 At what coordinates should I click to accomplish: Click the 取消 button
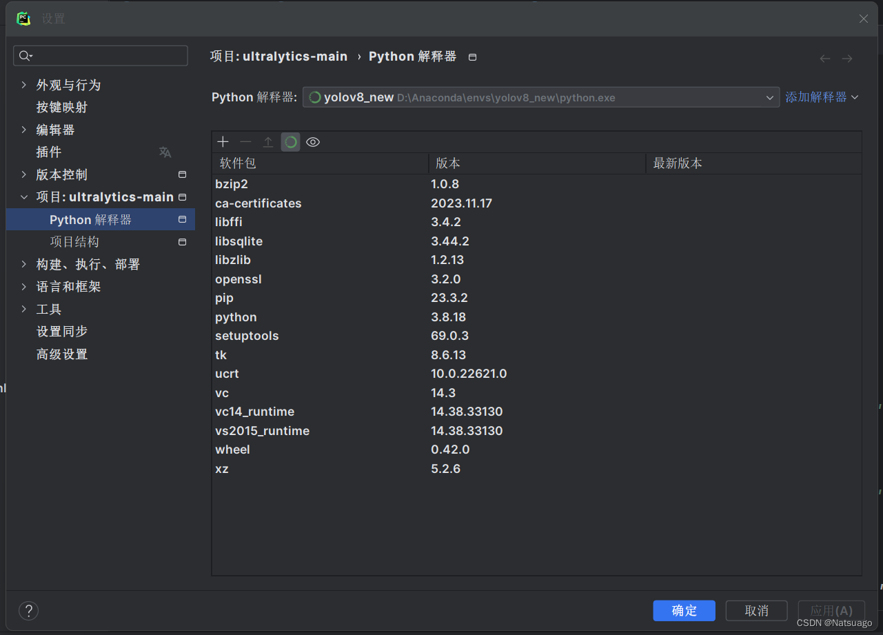click(x=757, y=610)
